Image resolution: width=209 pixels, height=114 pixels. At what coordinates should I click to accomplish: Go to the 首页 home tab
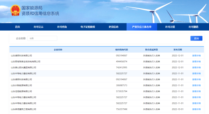click(x=17, y=27)
